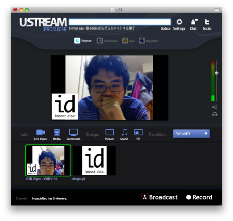Viewport: 233px width, 221px height.
Task: Click the 8 mins ago status text
Action: click(x=102, y=28)
